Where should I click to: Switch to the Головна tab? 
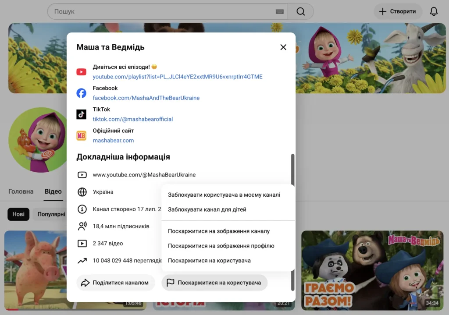pos(21,191)
